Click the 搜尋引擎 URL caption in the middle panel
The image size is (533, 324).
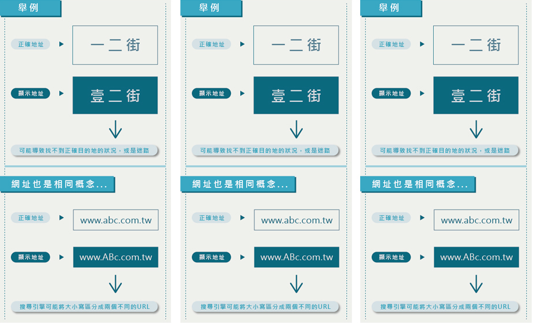tap(266, 307)
